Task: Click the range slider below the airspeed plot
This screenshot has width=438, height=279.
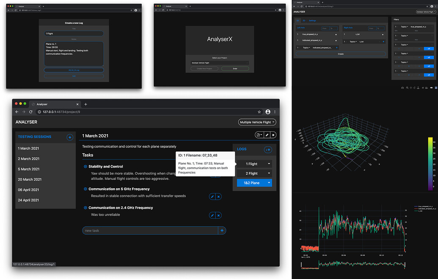Action: 353,264
